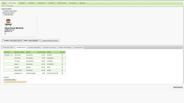Select student Morales Acevedo Adrián

pyautogui.click(x=3, y=11)
